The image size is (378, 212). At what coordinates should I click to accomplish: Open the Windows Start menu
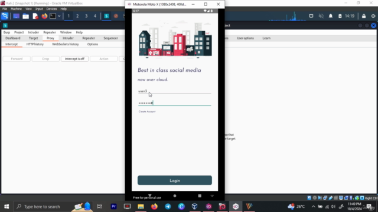(6, 207)
